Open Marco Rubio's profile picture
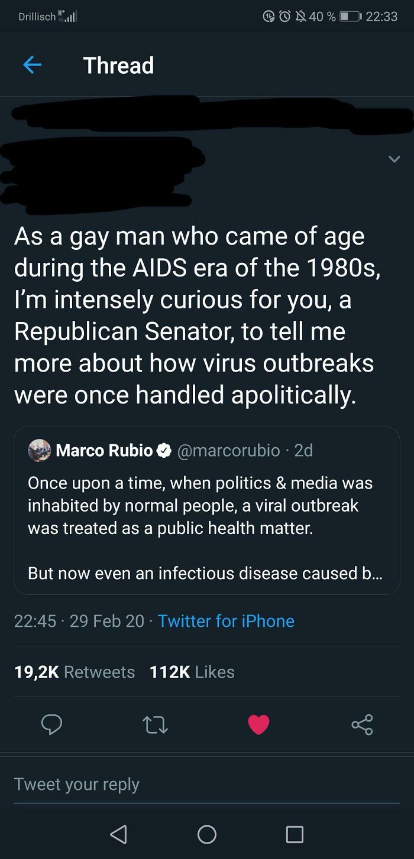This screenshot has height=859, width=414. coord(40,450)
